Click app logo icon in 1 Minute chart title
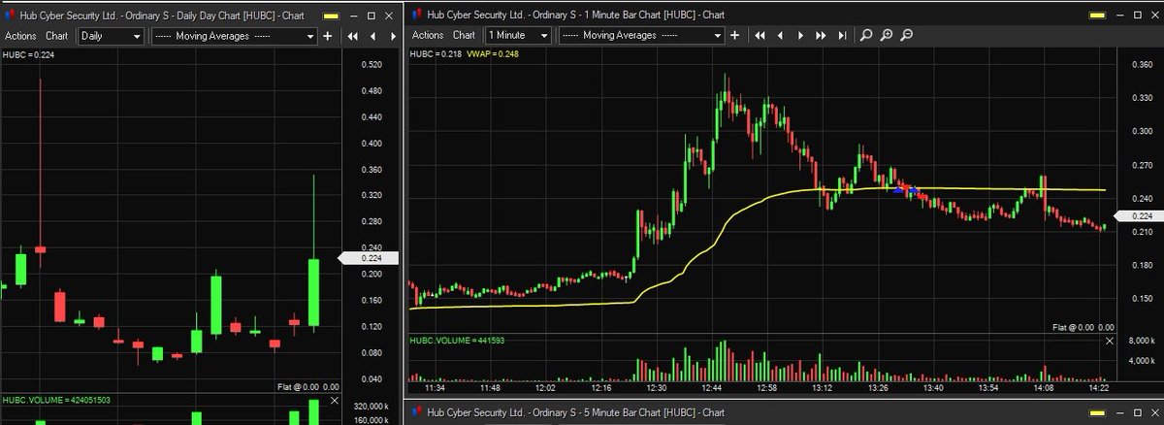This screenshot has width=1164, height=425. [416, 15]
